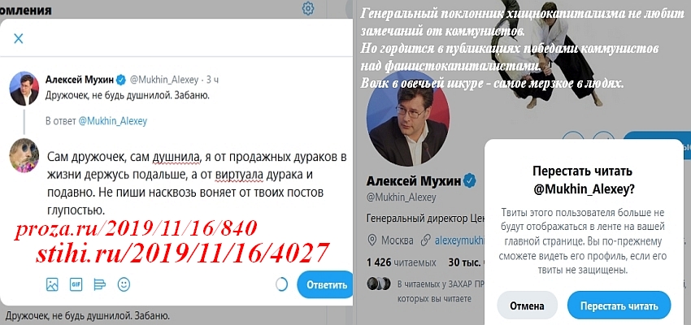Open the settings gear icon
Image resolution: width=691 pixels, height=325 pixels.
click(x=307, y=9)
